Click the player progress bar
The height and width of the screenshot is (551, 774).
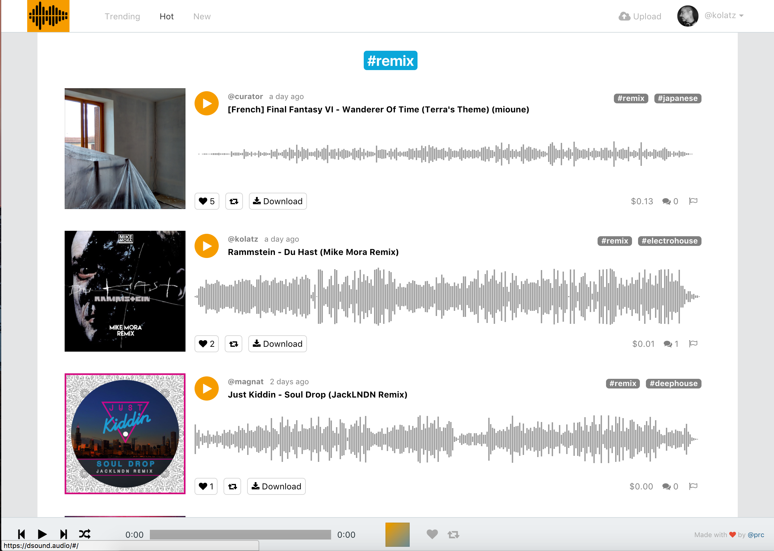(x=240, y=534)
